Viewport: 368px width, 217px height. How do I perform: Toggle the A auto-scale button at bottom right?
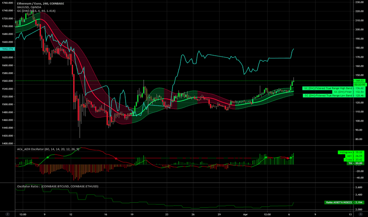(360, 214)
